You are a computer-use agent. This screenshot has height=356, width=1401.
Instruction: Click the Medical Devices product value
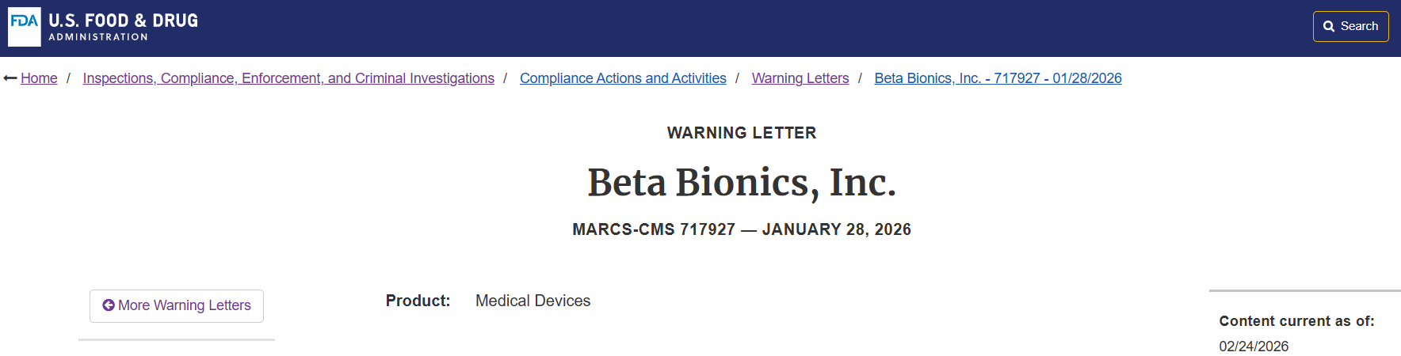click(533, 301)
